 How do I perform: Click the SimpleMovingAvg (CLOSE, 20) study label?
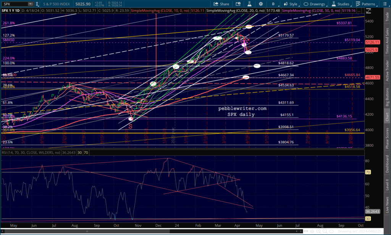(x=235, y=10)
